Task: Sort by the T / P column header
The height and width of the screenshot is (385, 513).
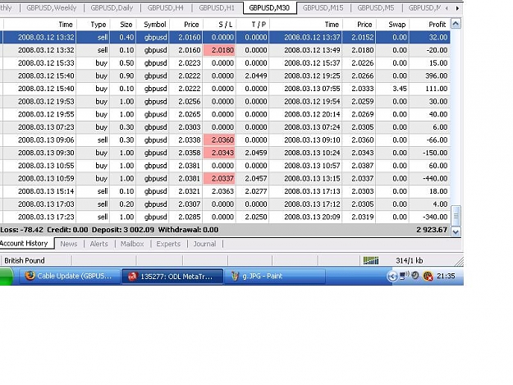Action: pyautogui.click(x=259, y=25)
